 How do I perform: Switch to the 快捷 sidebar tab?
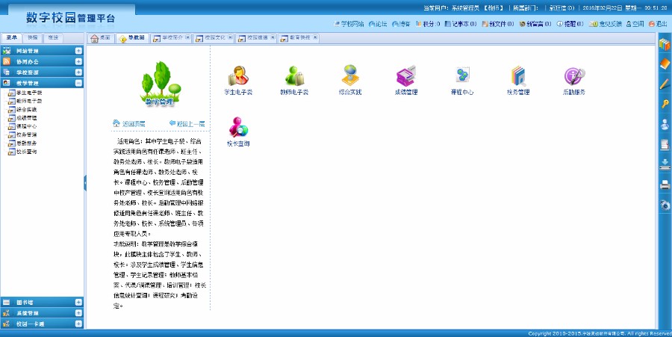coord(33,37)
